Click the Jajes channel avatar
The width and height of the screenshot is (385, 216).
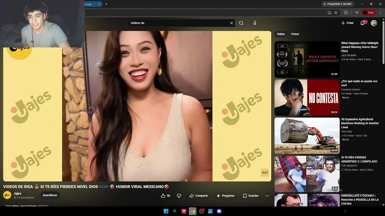tap(7, 195)
